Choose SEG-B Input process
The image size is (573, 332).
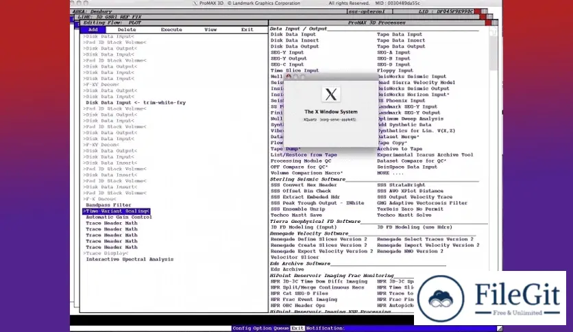click(x=393, y=58)
